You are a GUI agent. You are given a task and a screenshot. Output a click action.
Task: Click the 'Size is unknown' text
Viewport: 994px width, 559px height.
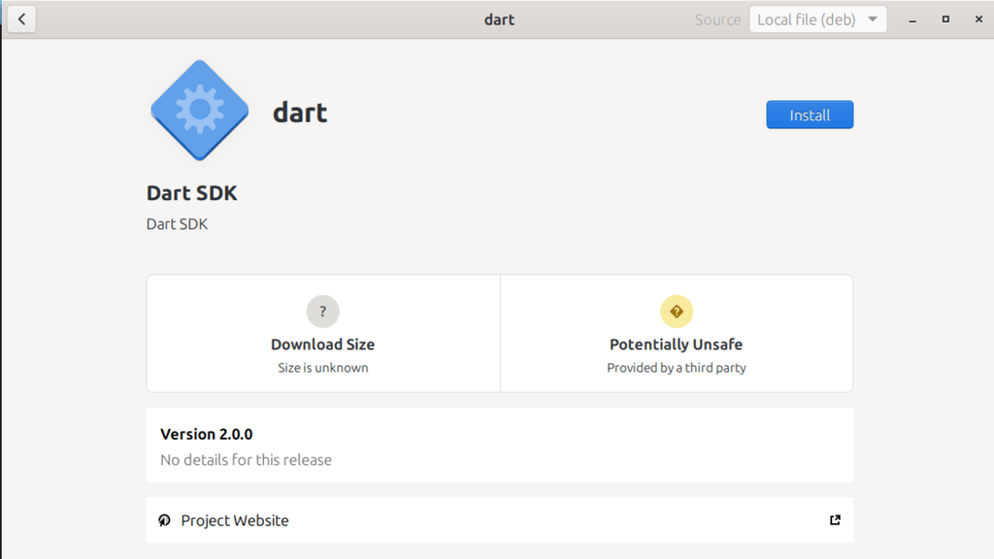pos(322,368)
